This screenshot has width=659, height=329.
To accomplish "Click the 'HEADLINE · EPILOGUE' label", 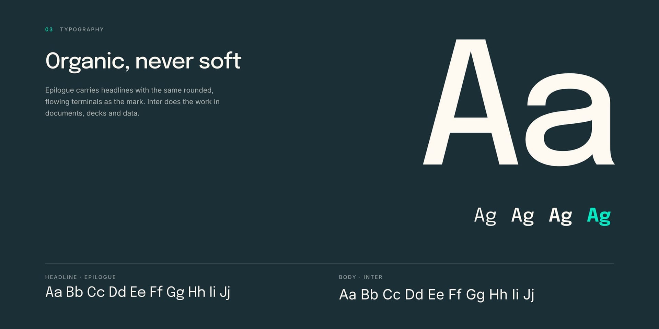I will [x=81, y=277].
